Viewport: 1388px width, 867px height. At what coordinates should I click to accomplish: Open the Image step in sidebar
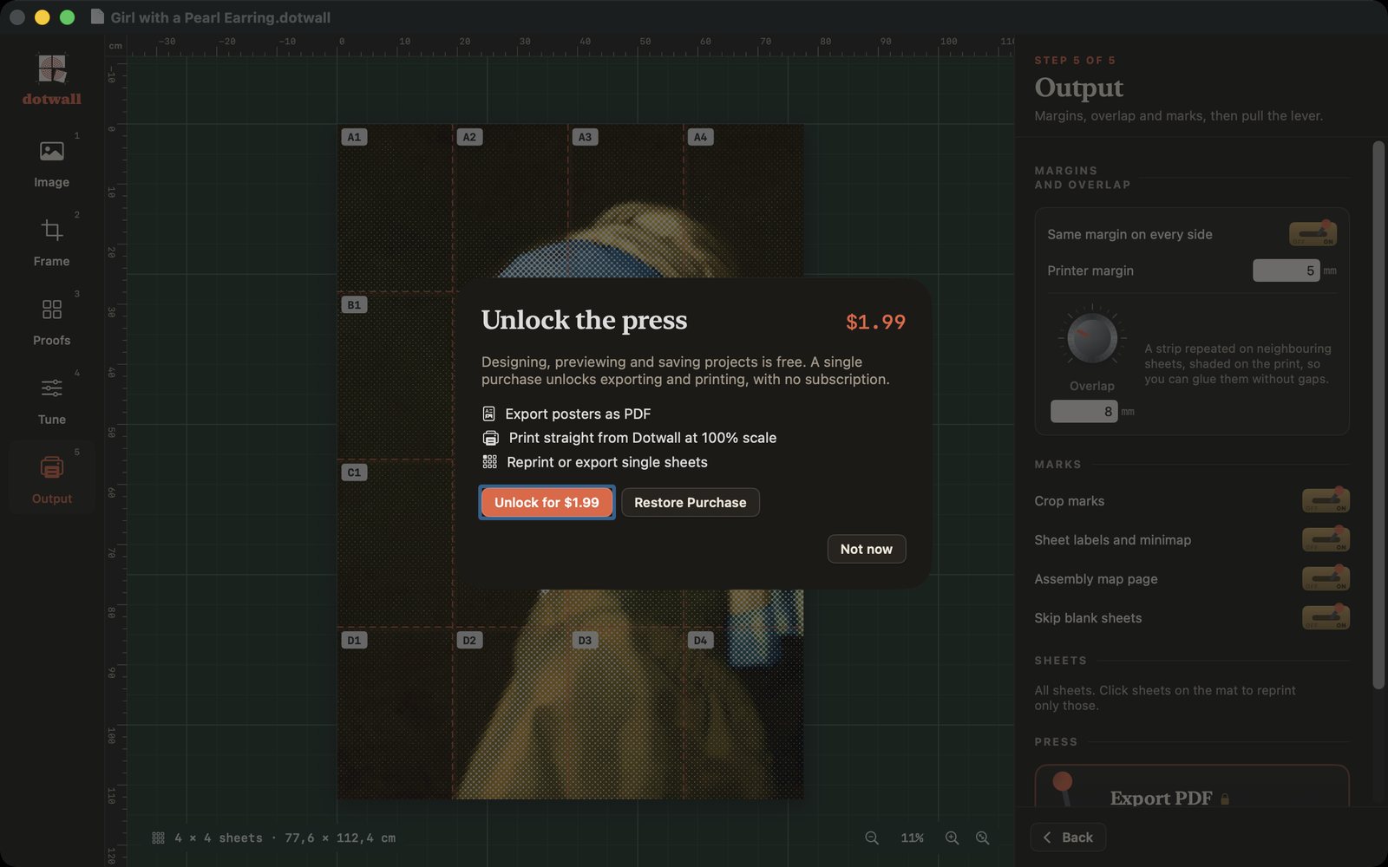(52, 164)
